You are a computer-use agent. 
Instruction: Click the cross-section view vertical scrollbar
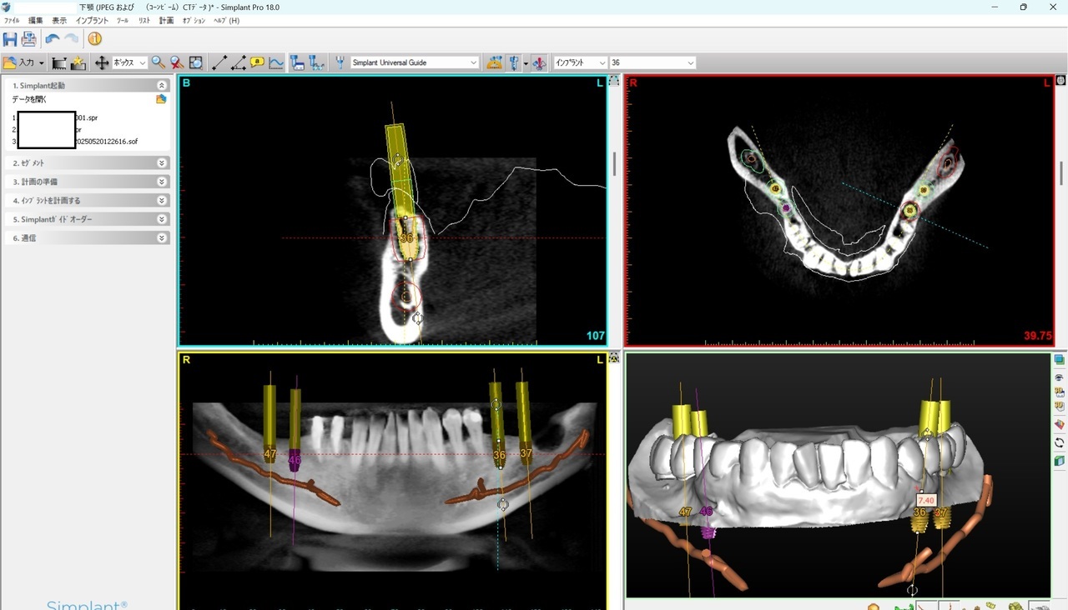tap(614, 163)
